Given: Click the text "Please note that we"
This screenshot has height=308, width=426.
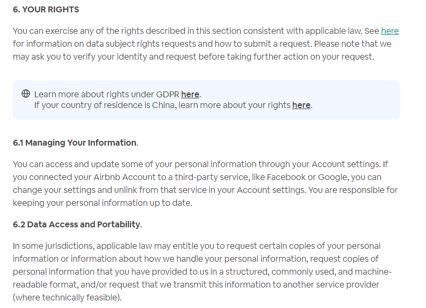Looking at the screenshot, I should (x=352, y=44).
